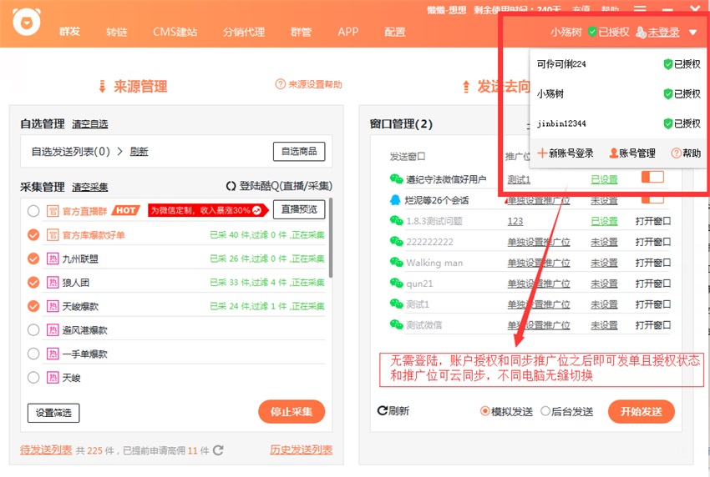
Task: Check 一手单爆款 source
Action: pos(33,354)
